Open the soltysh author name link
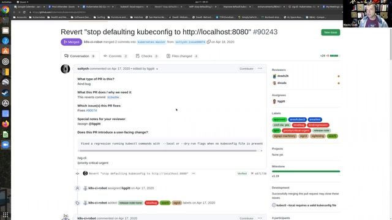The height and width of the screenshot is (220, 392). 83,68
